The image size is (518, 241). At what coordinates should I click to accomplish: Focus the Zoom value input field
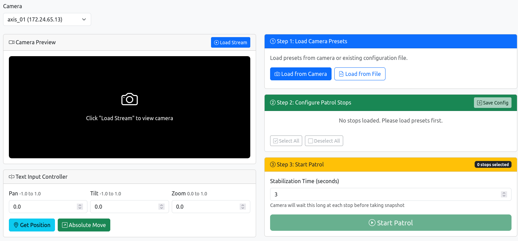click(x=211, y=207)
